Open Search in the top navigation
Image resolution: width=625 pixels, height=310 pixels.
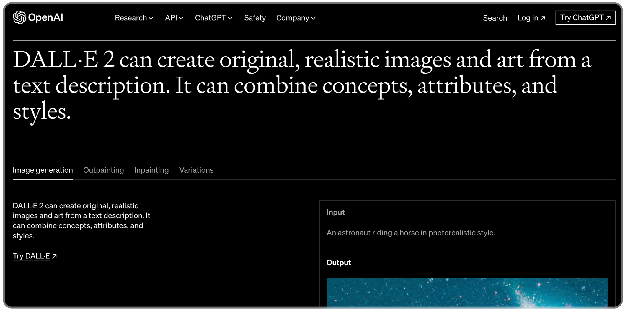(x=495, y=18)
